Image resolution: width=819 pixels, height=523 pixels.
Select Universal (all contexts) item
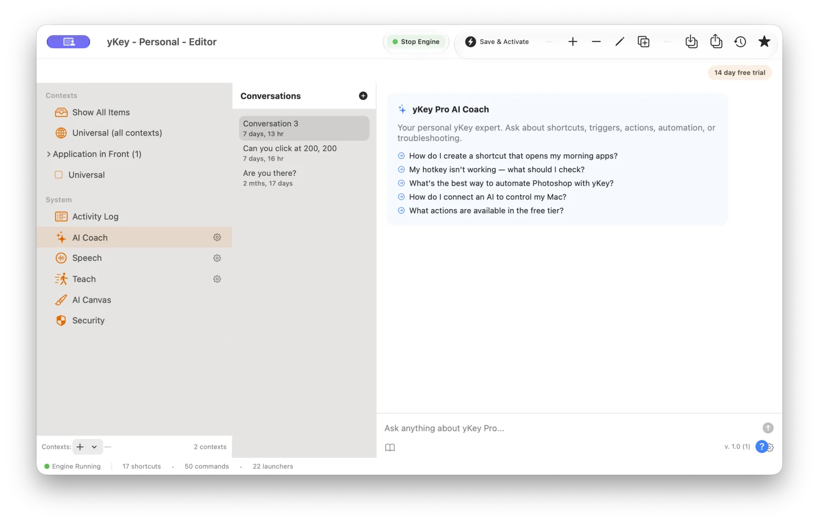pyautogui.click(x=134, y=133)
